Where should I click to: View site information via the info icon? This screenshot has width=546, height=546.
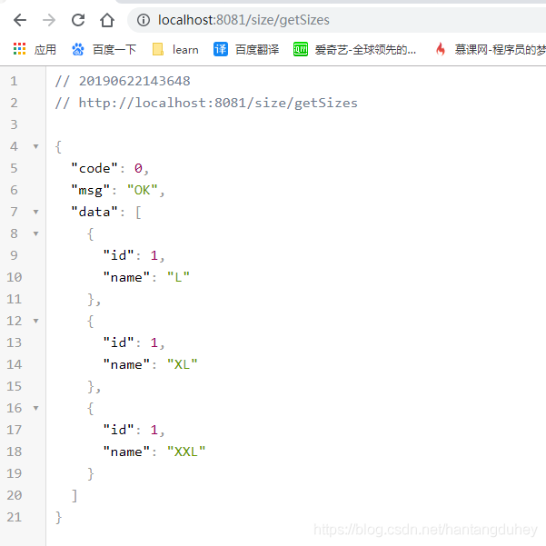point(144,20)
